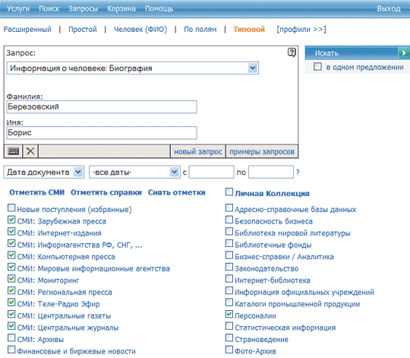This screenshot has width=410, height=358.
Task: Click 'Адресно-справочные базы данных' label
Action: pyautogui.click(x=295, y=209)
